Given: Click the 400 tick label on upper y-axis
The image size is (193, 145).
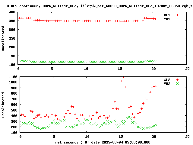Looking at the screenshot, I should pos(12,12).
